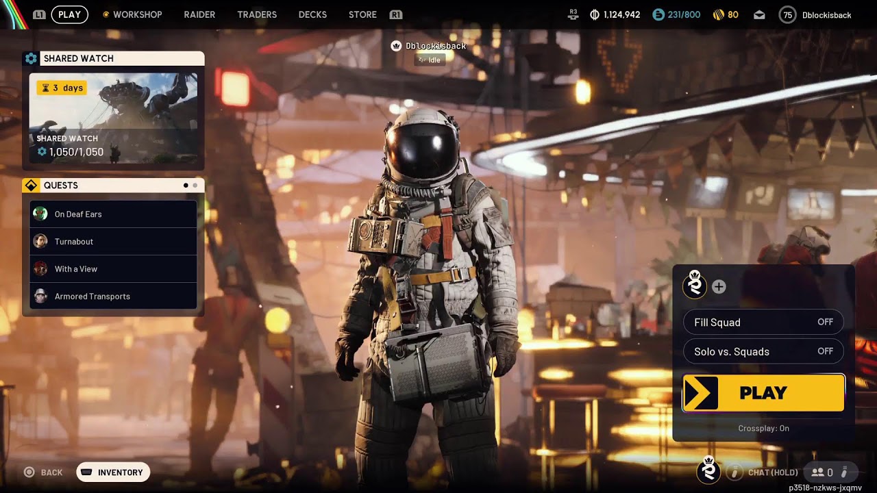Click the L1 previous-tab bumper icon

pos(39,14)
